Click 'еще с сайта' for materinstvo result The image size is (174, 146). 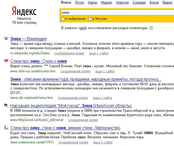coord(103,142)
